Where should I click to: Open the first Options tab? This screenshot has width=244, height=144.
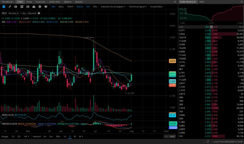coord(67,2)
